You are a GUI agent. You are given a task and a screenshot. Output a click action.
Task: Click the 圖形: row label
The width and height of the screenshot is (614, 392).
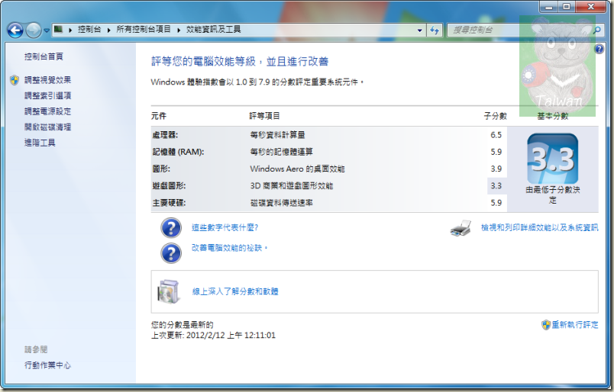tap(161, 169)
